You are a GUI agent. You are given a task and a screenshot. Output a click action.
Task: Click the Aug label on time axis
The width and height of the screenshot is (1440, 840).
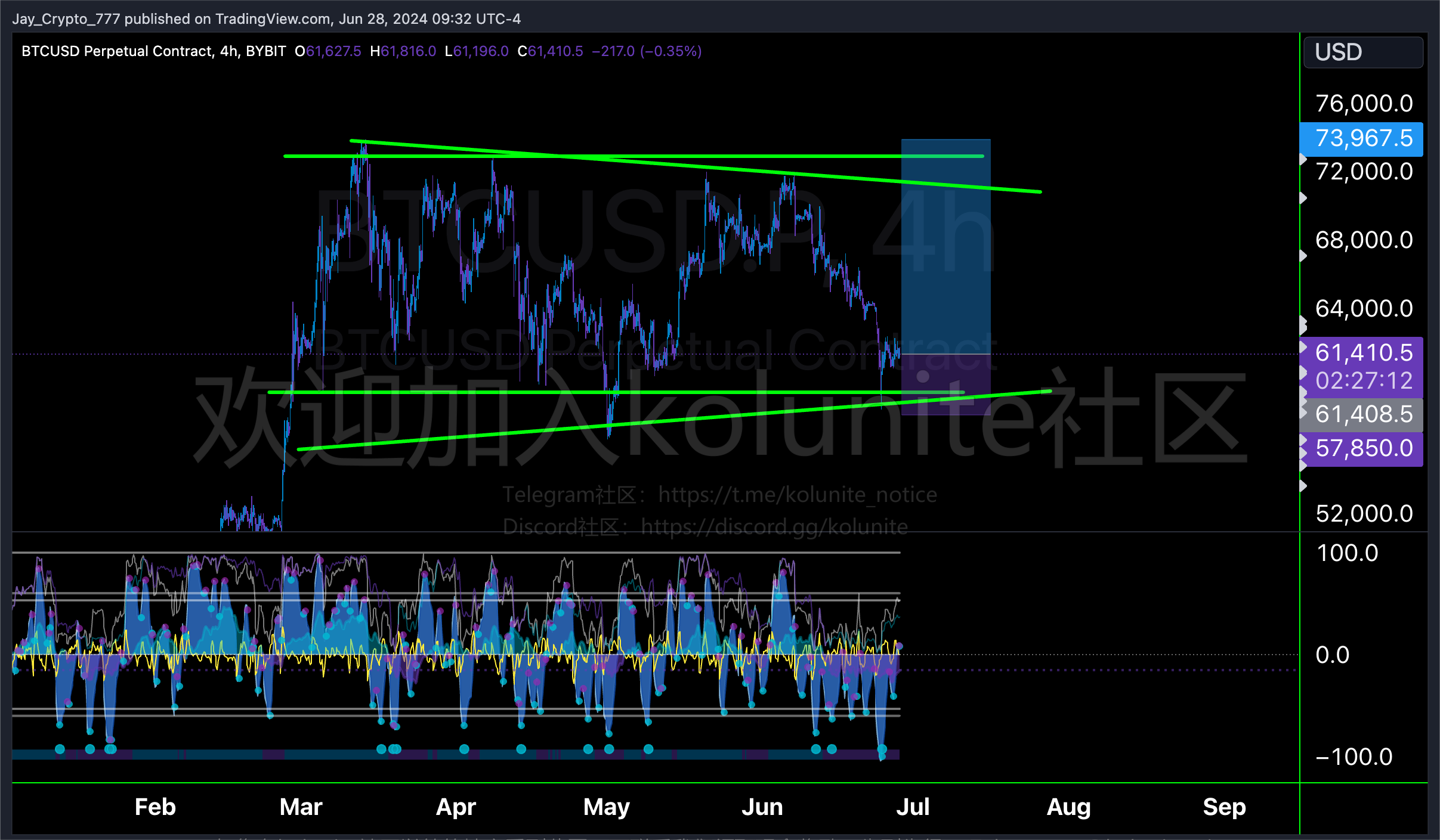click(x=1068, y=807)
